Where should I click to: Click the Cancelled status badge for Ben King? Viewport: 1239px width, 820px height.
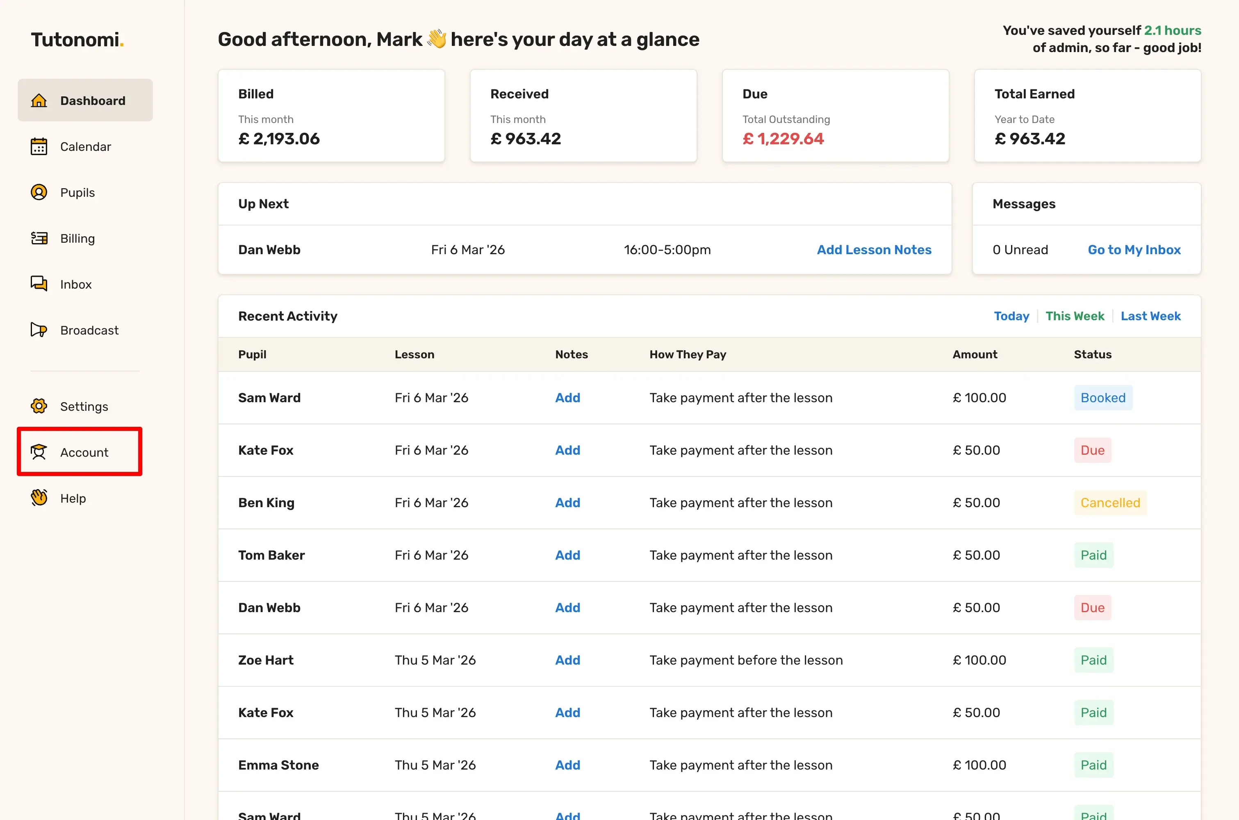click(1110, 503)
